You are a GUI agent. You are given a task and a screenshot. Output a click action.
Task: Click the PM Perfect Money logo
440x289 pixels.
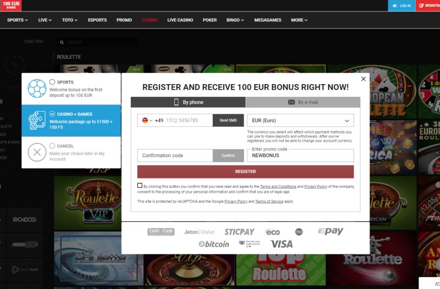point(299,232)
